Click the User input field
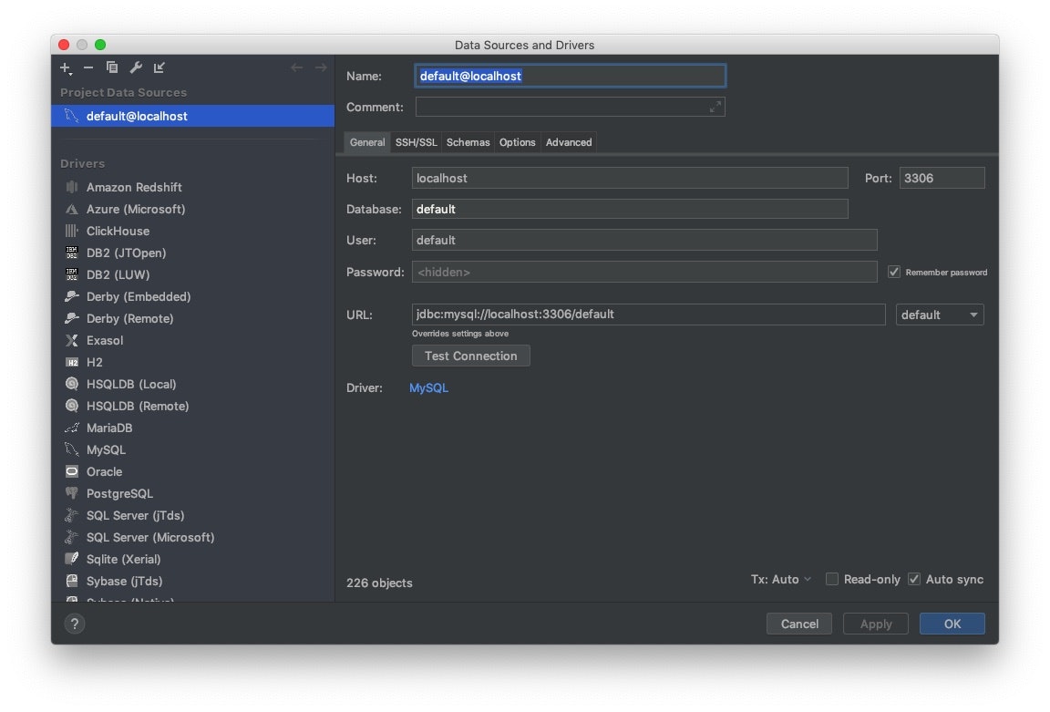The width and height of the screenshot is (1050, 712). [644, 240]
